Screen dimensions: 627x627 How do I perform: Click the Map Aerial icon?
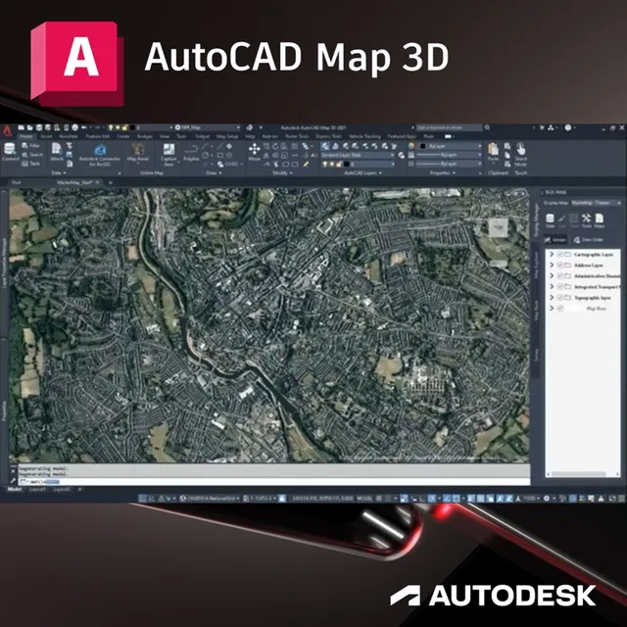pyautogui.click(x=137, y=152)
